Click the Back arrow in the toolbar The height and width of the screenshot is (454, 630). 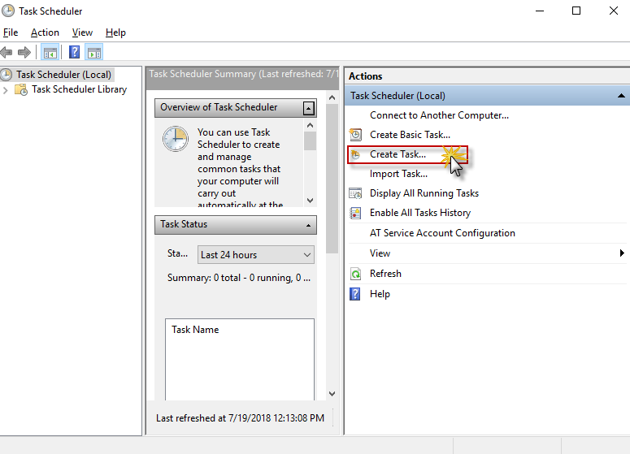[x=7, y=53]
